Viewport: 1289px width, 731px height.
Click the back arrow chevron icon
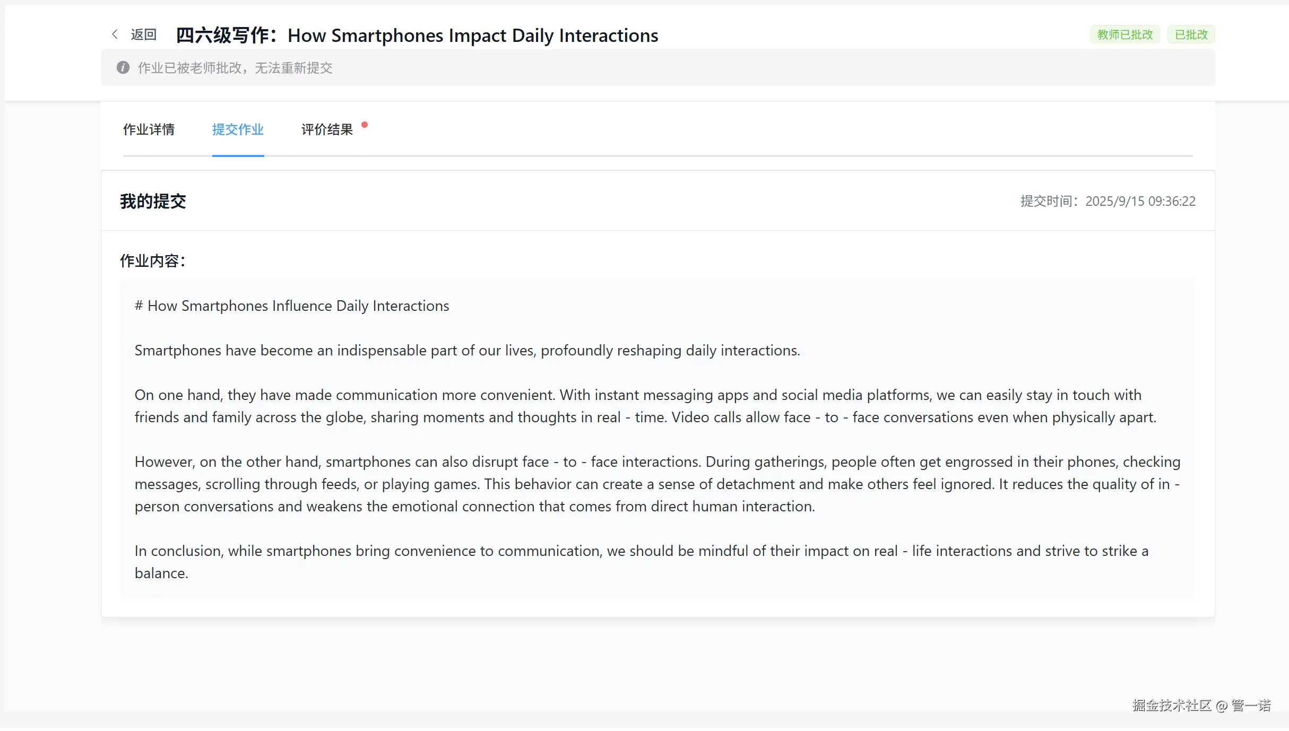(115, 34)
